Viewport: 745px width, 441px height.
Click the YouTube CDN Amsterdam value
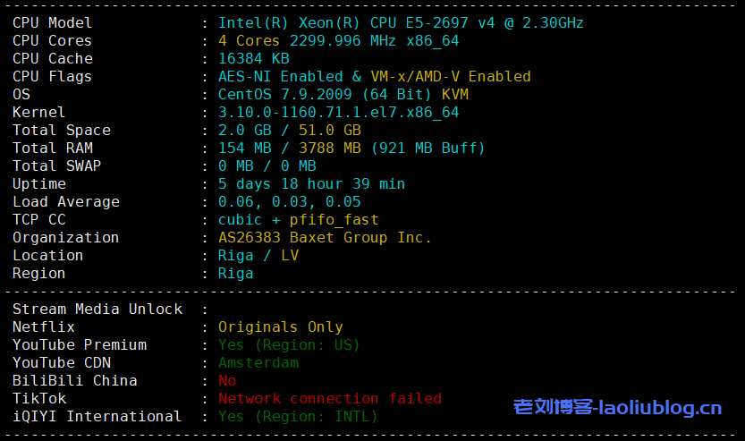click(x=258, y=363)
